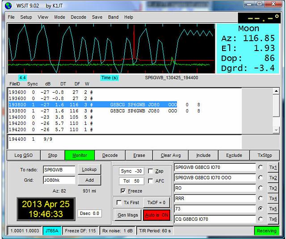Enable the AFC checkbox

pyautogui.click(x=151, y=181)
